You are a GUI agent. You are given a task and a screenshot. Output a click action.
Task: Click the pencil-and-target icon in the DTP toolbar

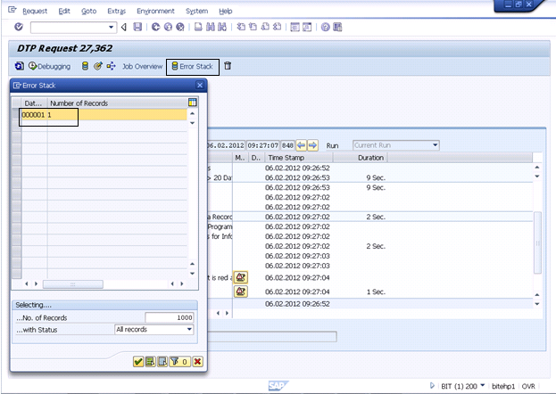[98, 66]
